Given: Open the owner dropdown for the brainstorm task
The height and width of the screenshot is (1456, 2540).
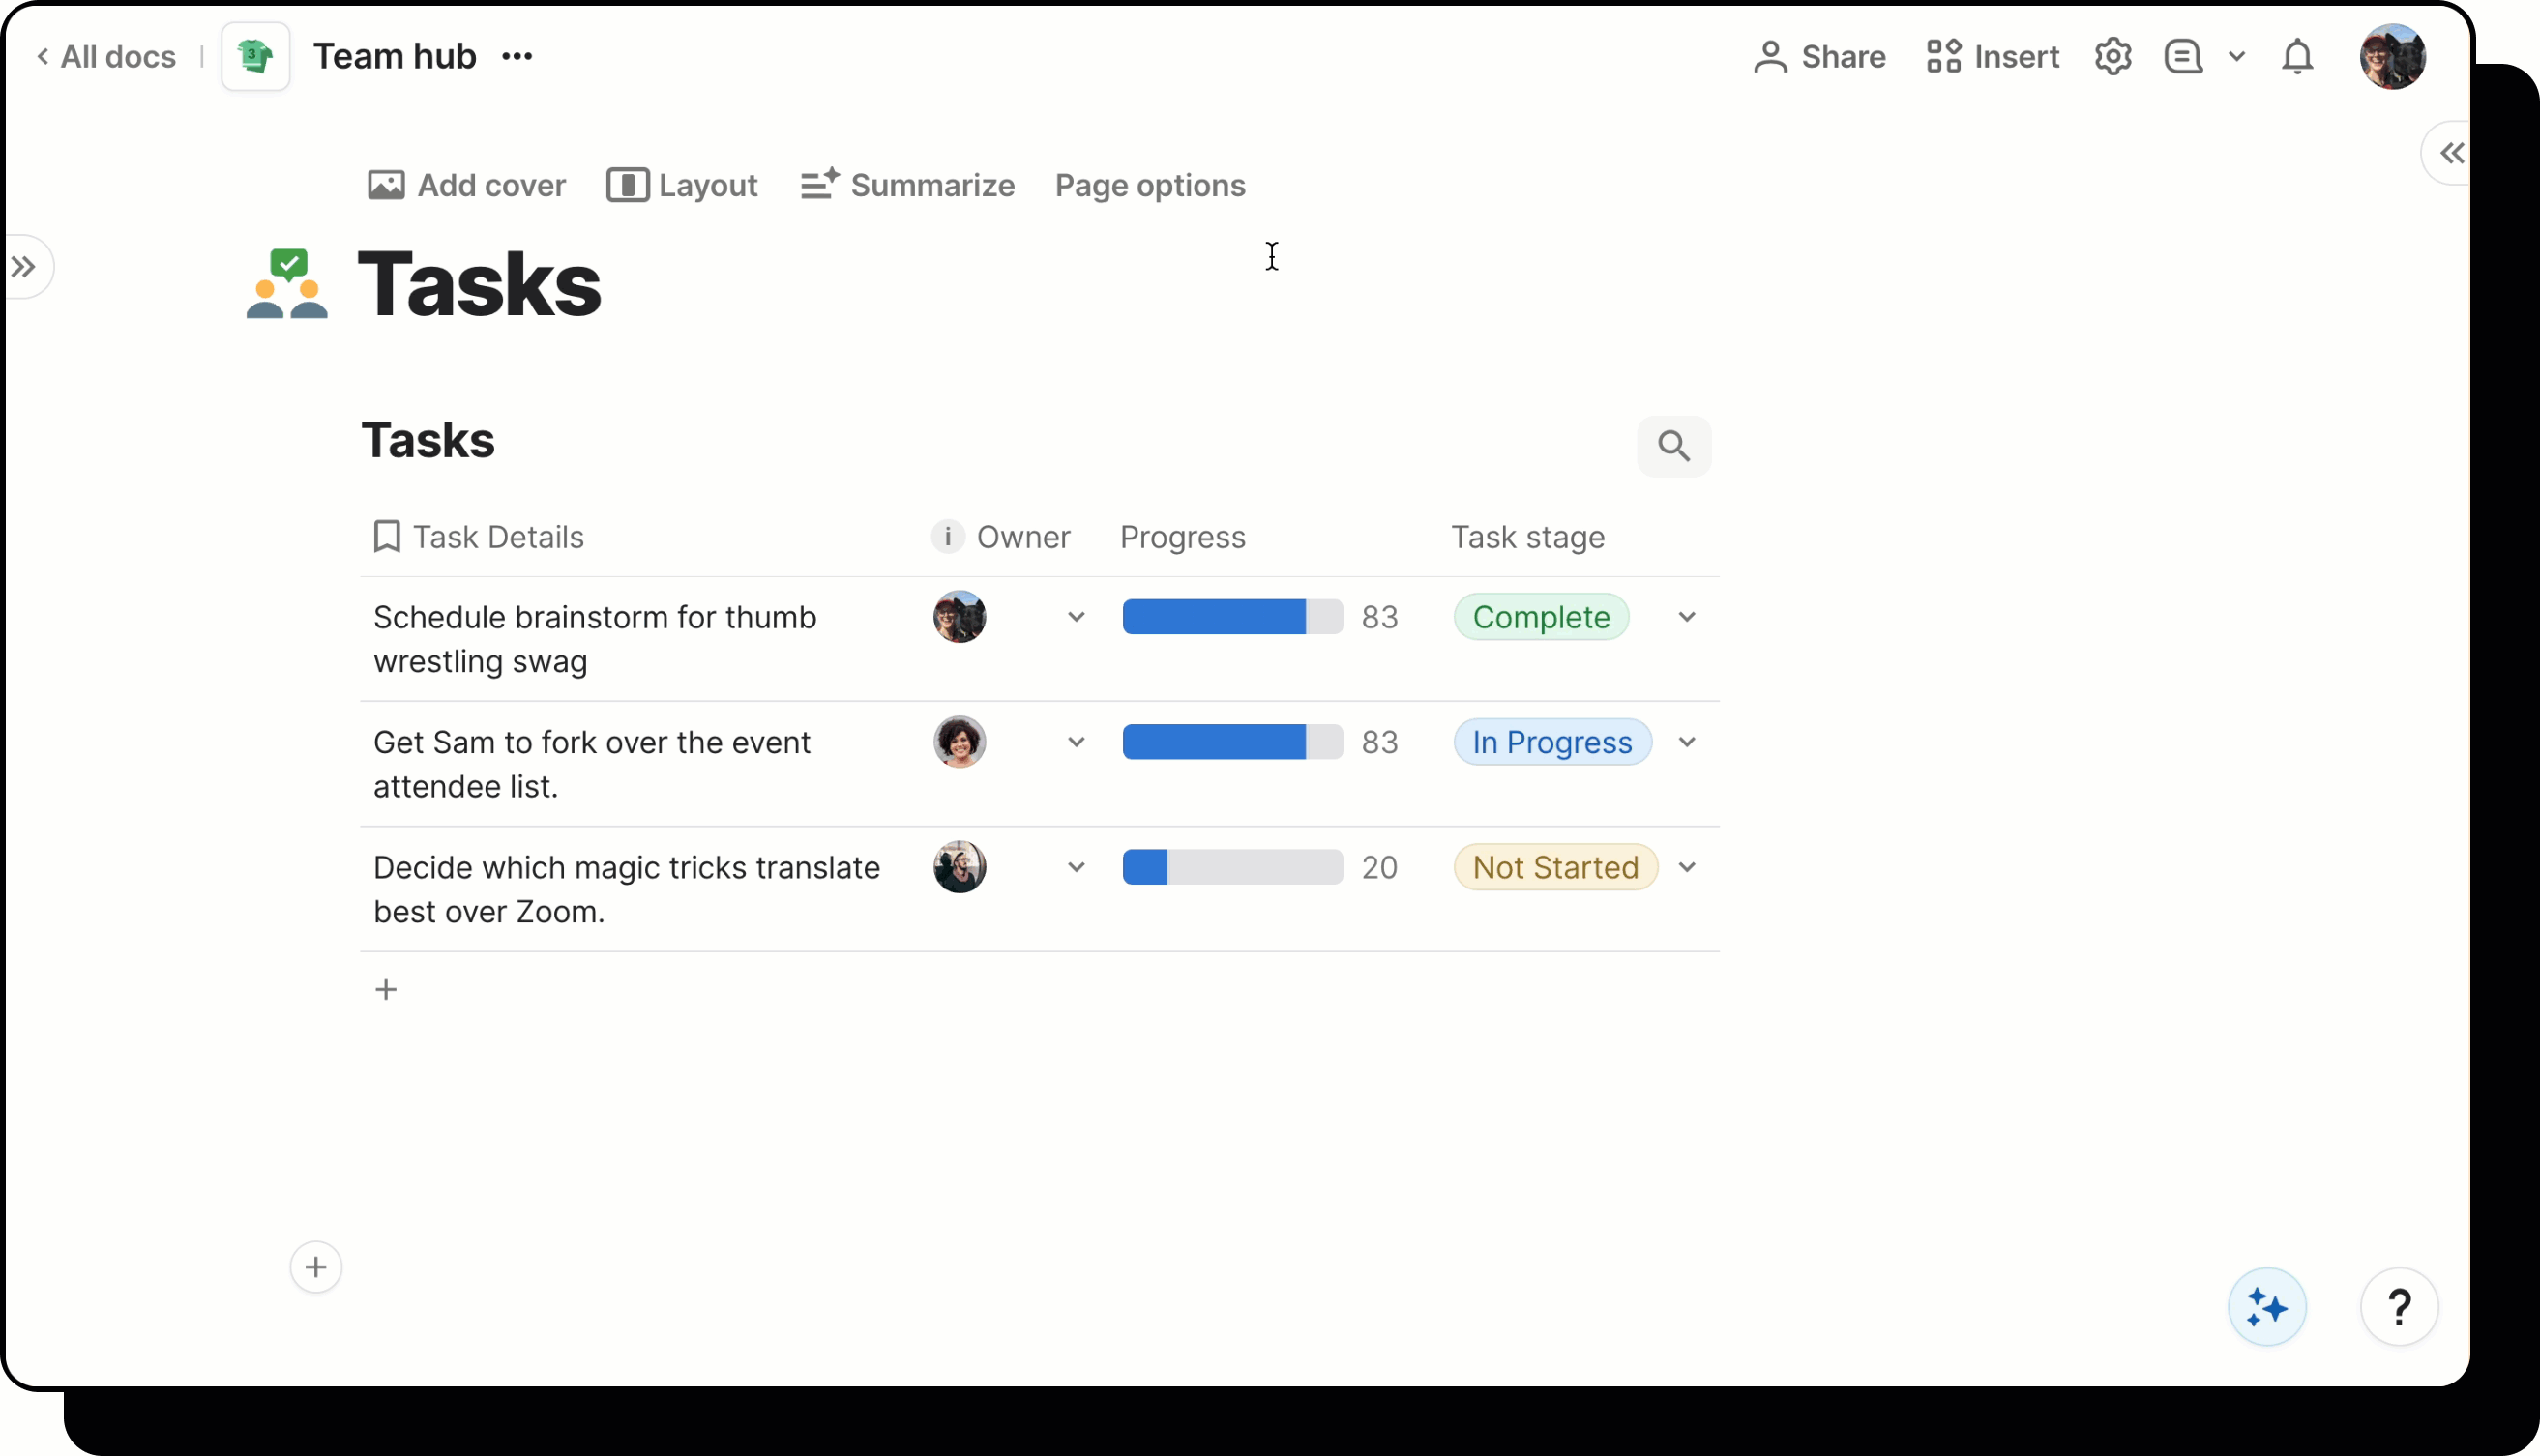Looking at the screenshot, I should tap(1076, 617).
